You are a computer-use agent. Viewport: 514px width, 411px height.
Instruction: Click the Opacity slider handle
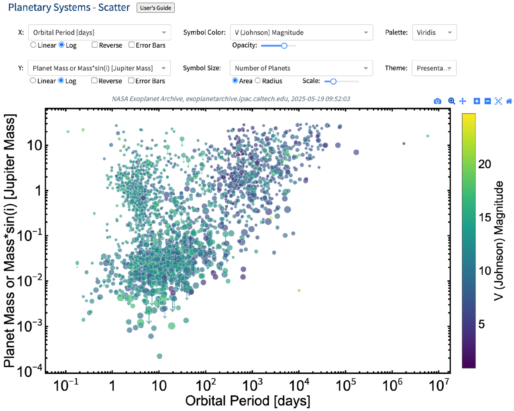284,46
